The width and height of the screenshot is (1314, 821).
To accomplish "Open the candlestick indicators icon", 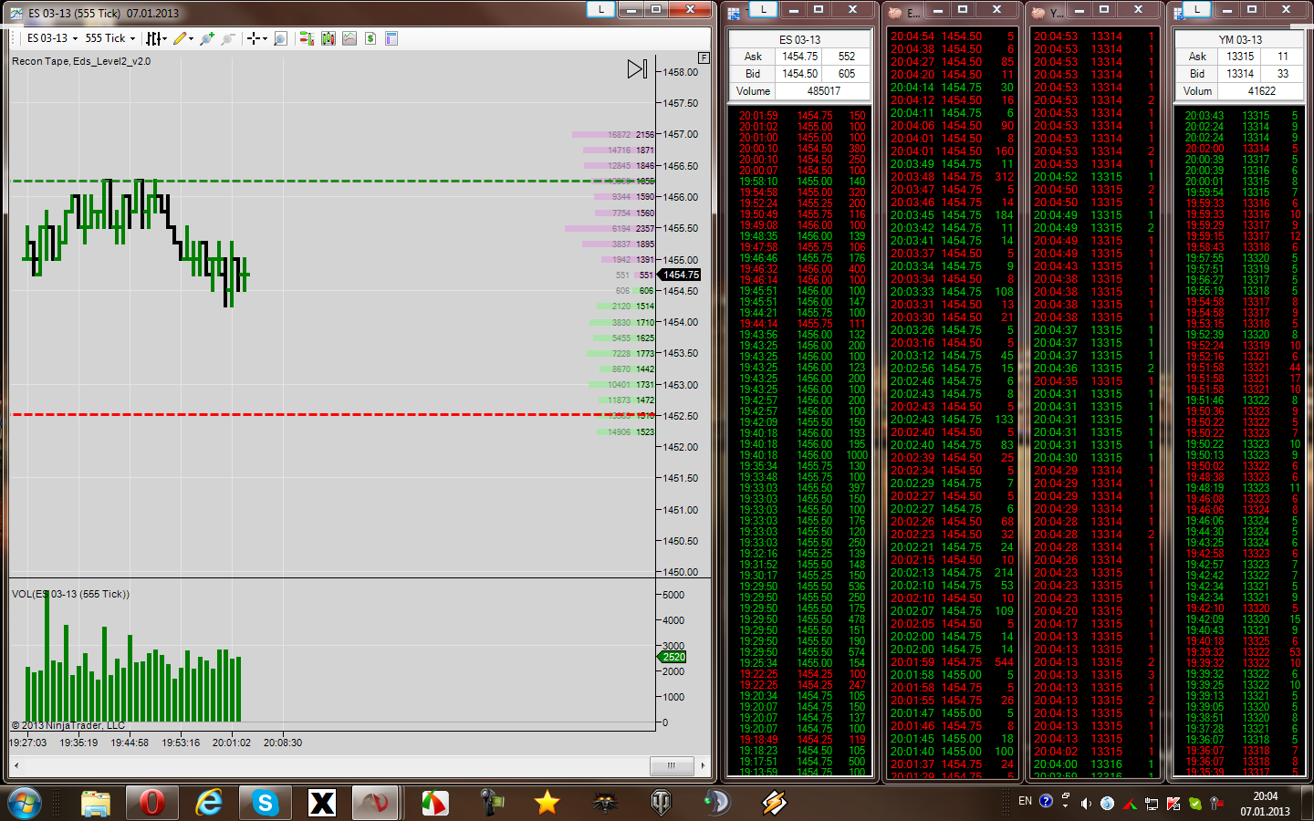I will click(328, 38).
